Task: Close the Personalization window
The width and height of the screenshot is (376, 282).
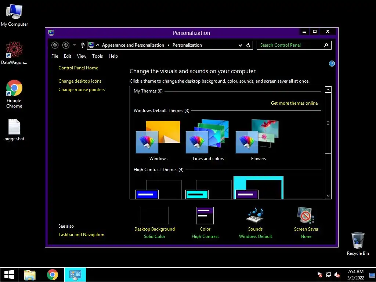Action: (328, 32)
